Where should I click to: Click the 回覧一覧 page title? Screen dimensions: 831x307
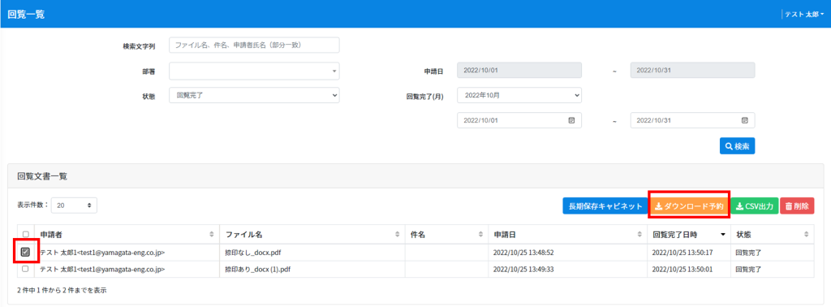coord(26,15)
